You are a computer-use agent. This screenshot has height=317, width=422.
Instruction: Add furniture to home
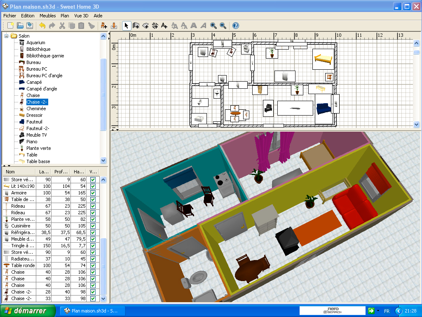(x=104, y=26)
